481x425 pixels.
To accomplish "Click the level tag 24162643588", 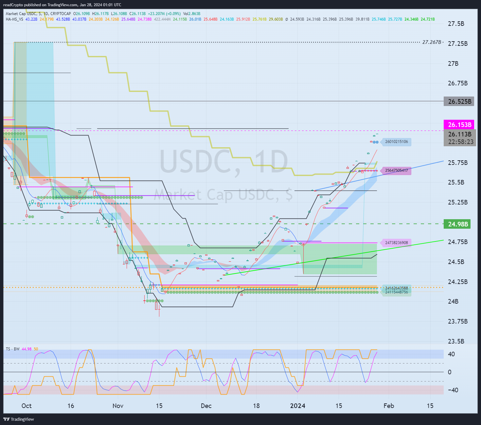I will (x=397, y=288).
